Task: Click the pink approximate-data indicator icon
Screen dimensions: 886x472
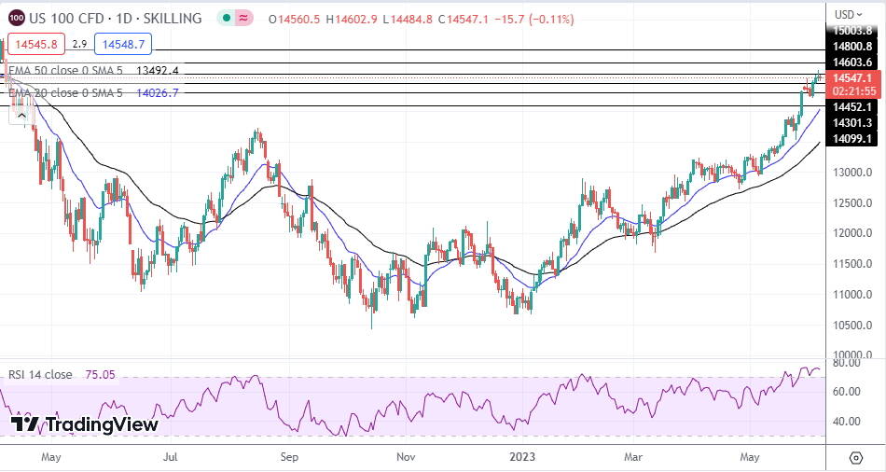Action: (x=244, y=19)
